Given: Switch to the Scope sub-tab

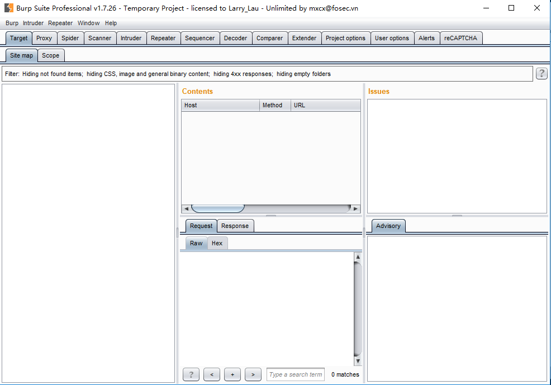Looking at the screenshot, I should pyautogui.click(x=51, y=55).
